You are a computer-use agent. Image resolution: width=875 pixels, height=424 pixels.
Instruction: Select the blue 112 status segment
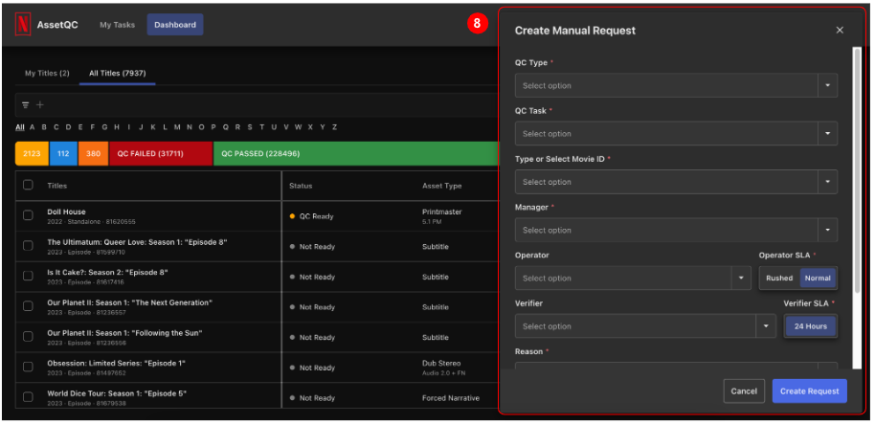pyautogui.click(x=63, y=153)
